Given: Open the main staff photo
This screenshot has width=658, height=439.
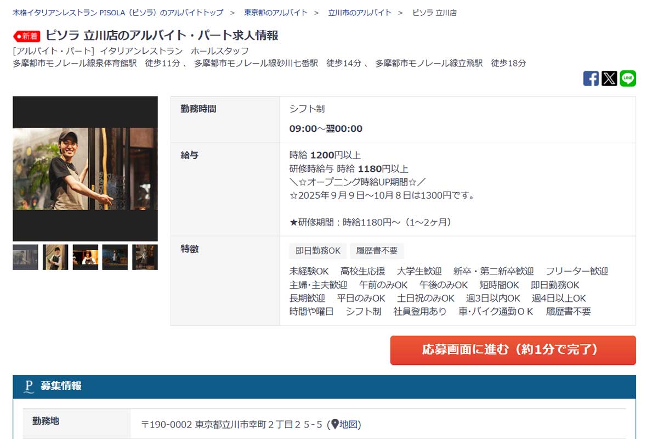Looking at the screenshot, I should pos(85,169).
